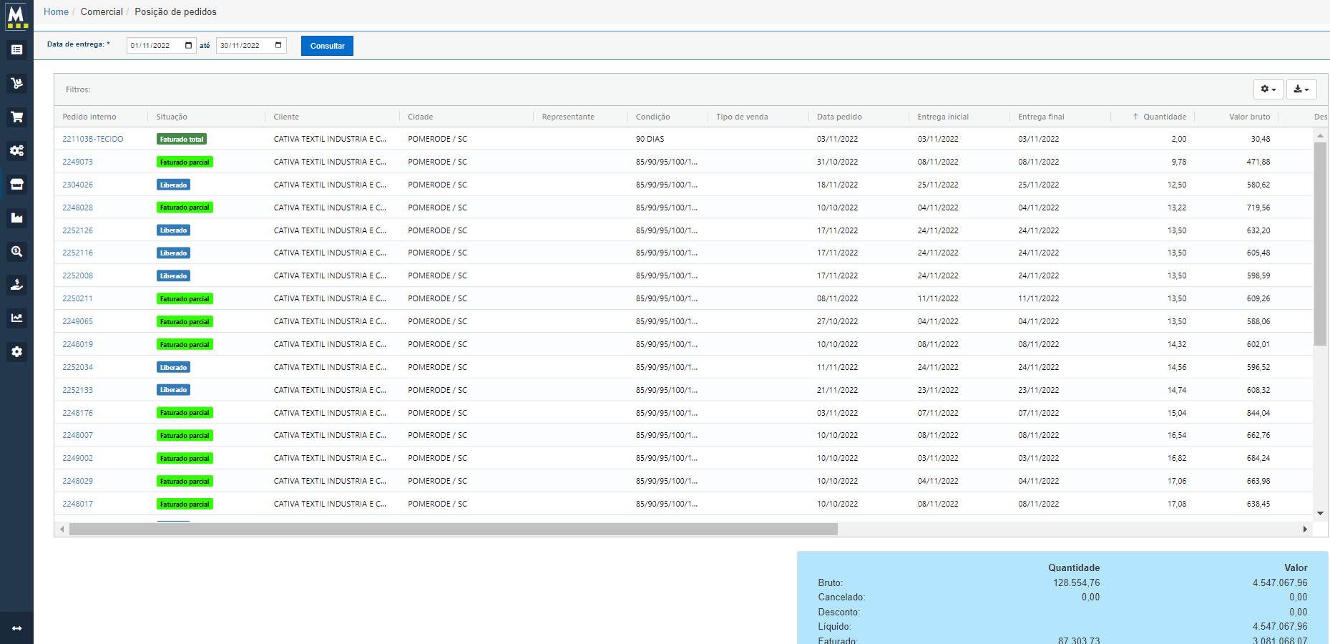Click the Situação column header
Screen dimensions: 1330x644
(172, 117)
